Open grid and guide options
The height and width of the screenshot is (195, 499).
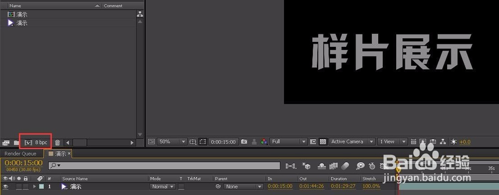(193, 142)
